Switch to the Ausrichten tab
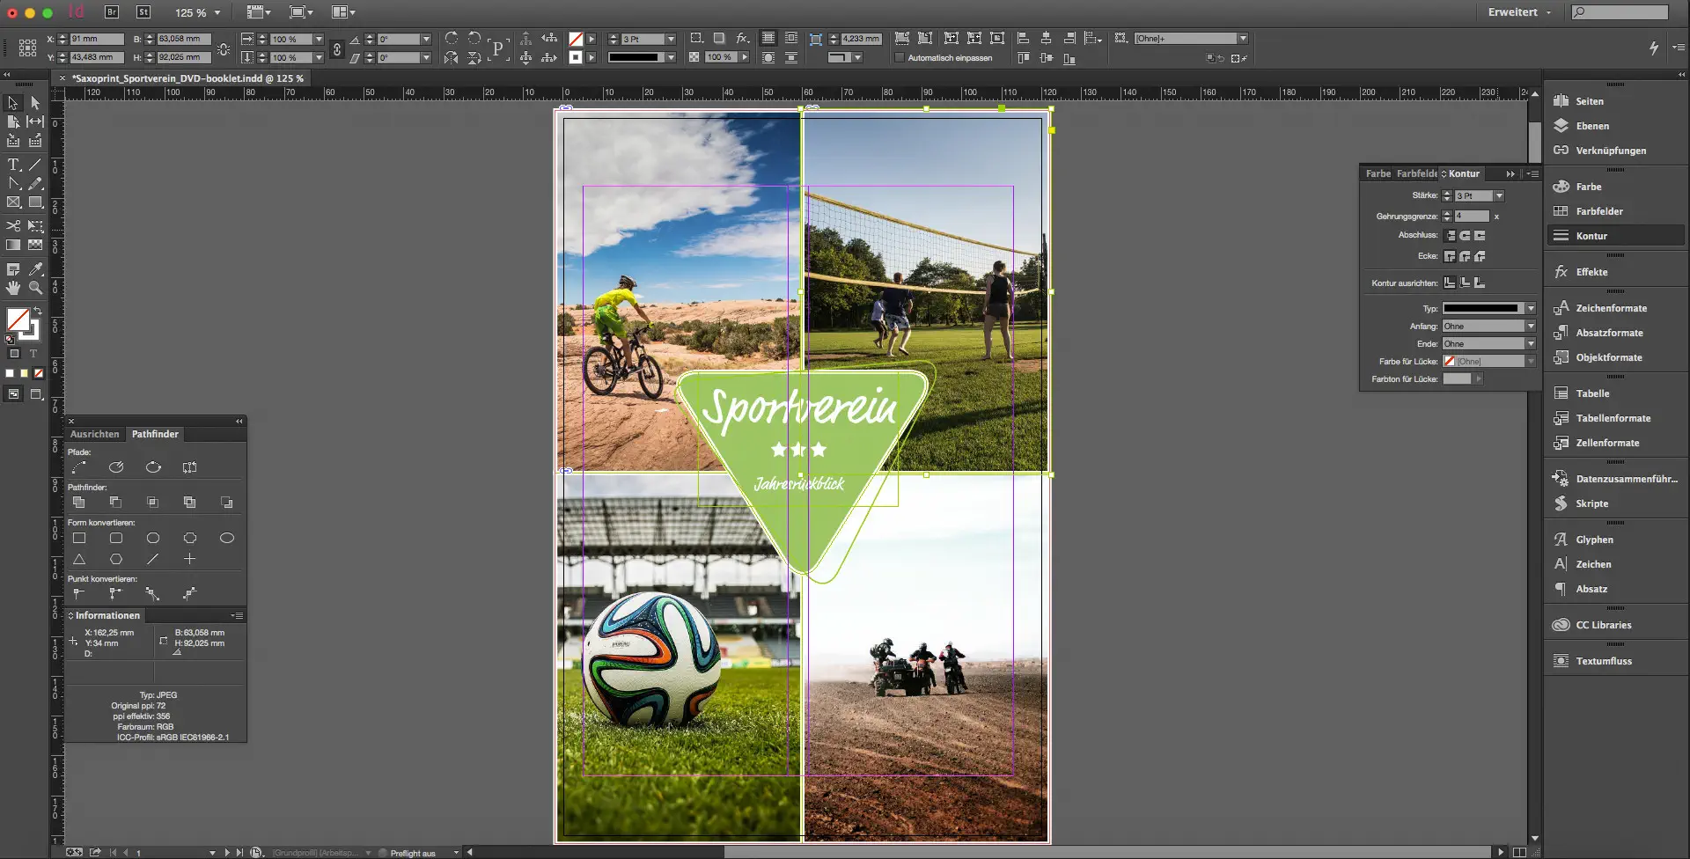Viewport: 1690px width, 859px height. pyautogui.click(x=94, y=434)
